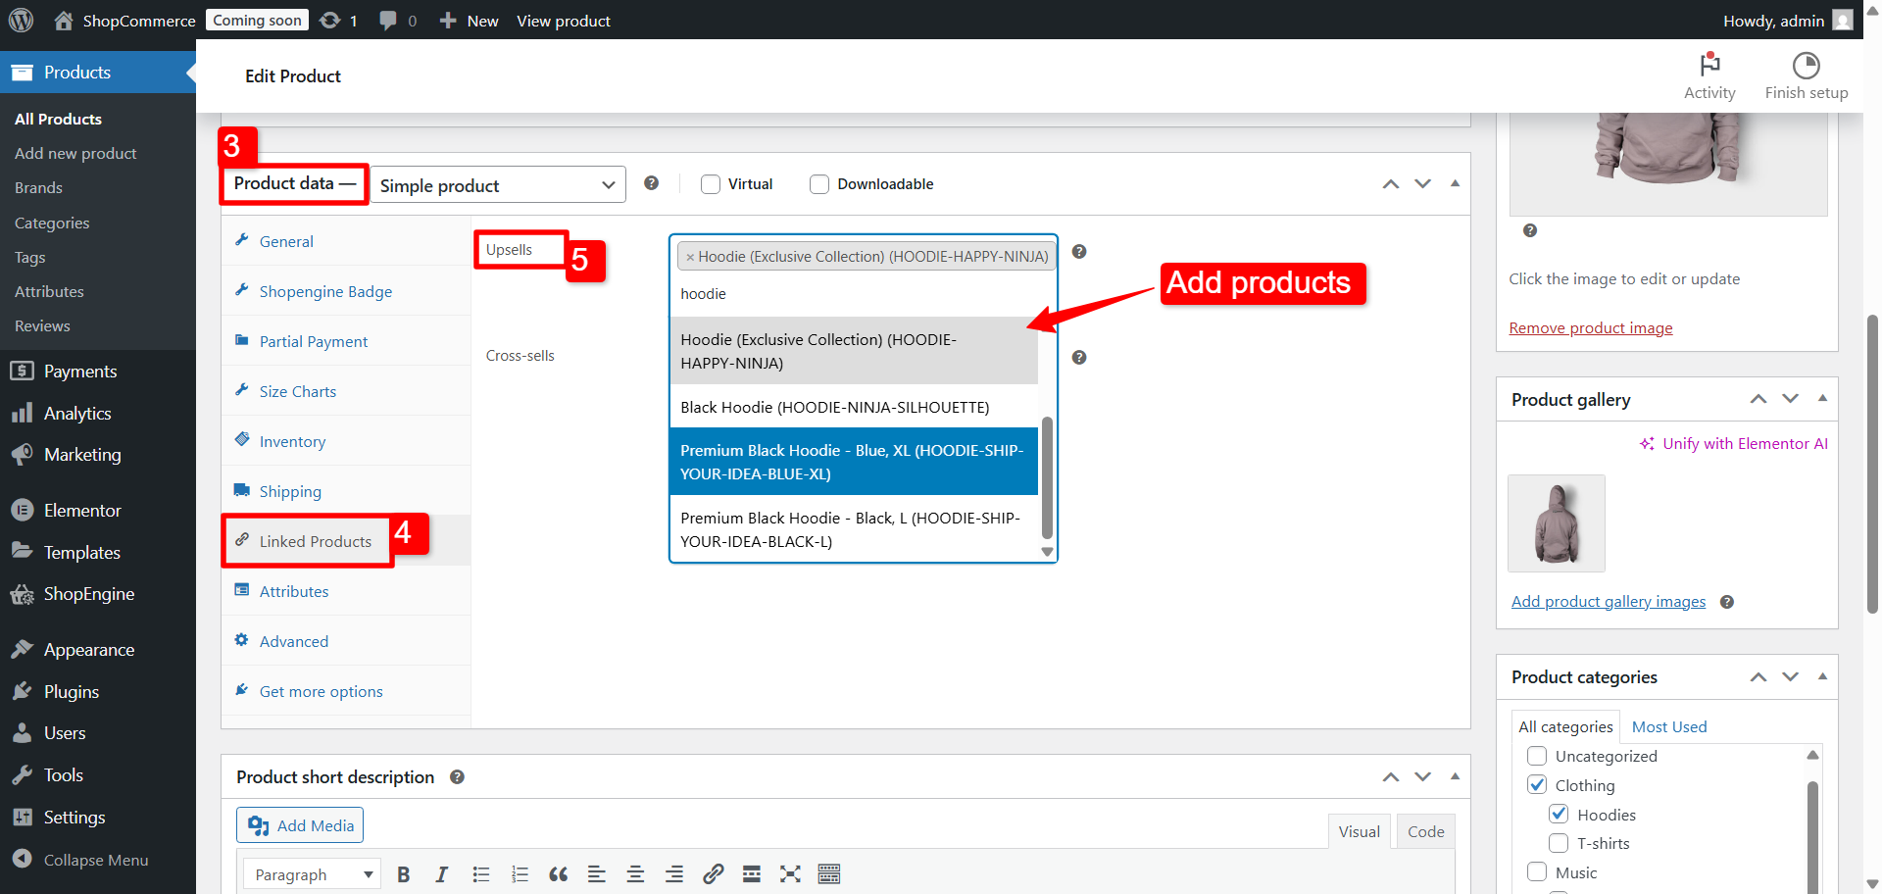Uncheck the Hoodies category

(x=1559, y=815)
